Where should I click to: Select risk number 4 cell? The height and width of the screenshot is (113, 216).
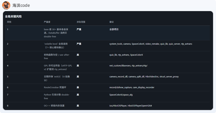coord(8,66)
